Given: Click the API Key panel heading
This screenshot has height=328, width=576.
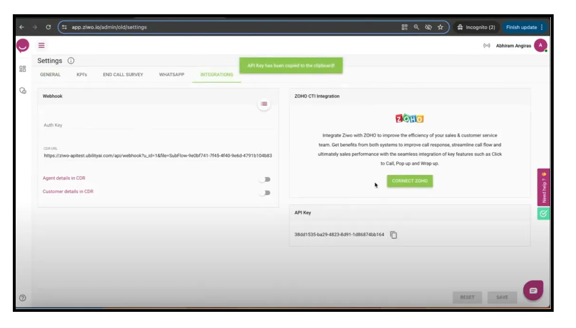Looking at the screenshot, I should tap(303, 212).
